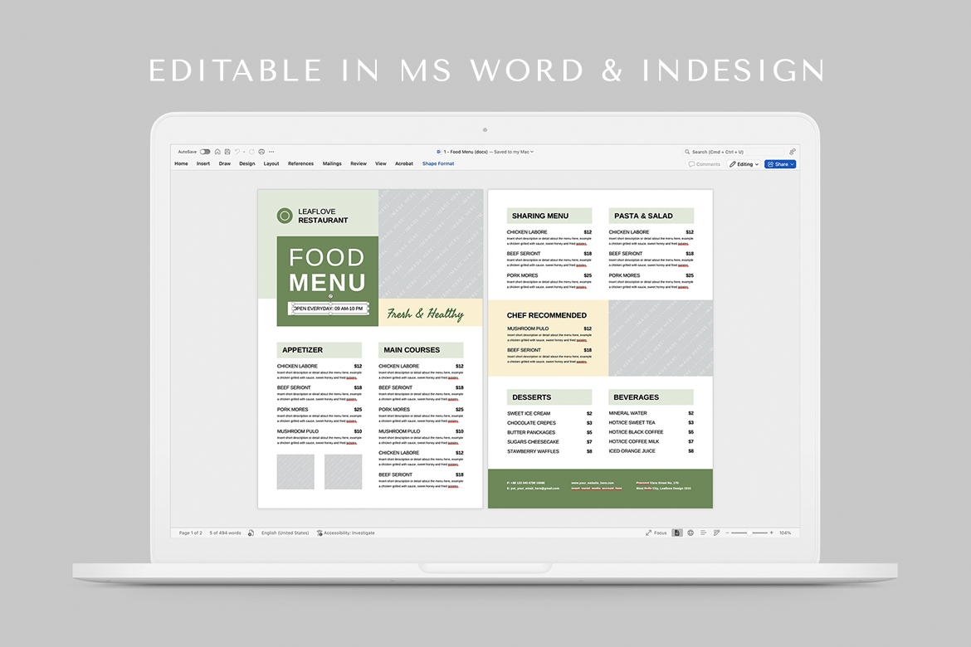Click the zoom in plus icon

[x=772, y=533]
